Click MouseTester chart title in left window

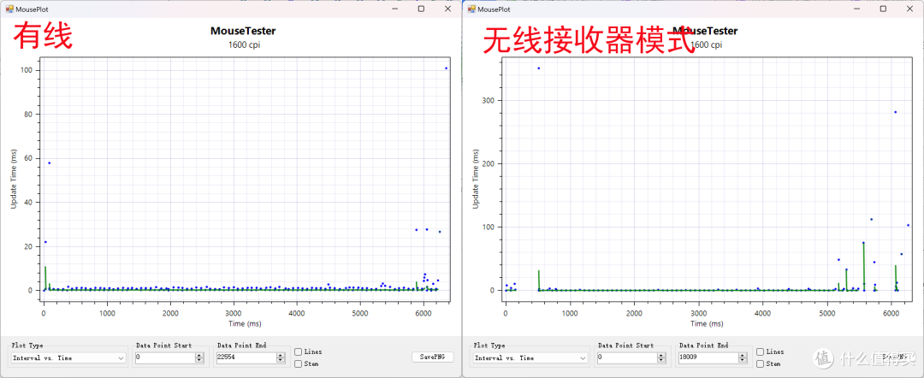(243, 31)
